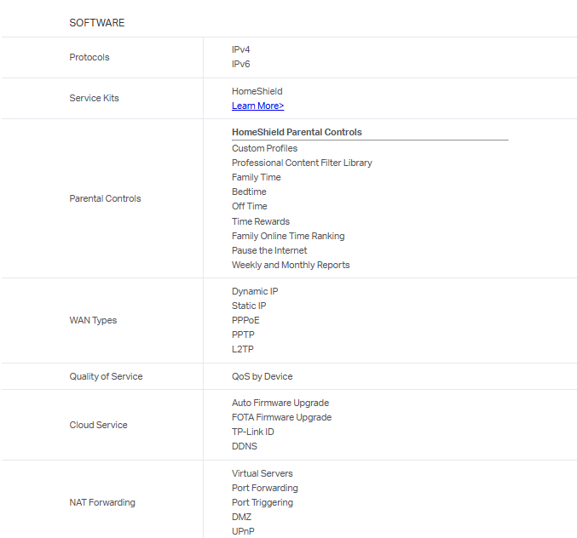Click the Pause the Internet entry
The width and height of the screenshot is (577, 538).
pos(269,250)
